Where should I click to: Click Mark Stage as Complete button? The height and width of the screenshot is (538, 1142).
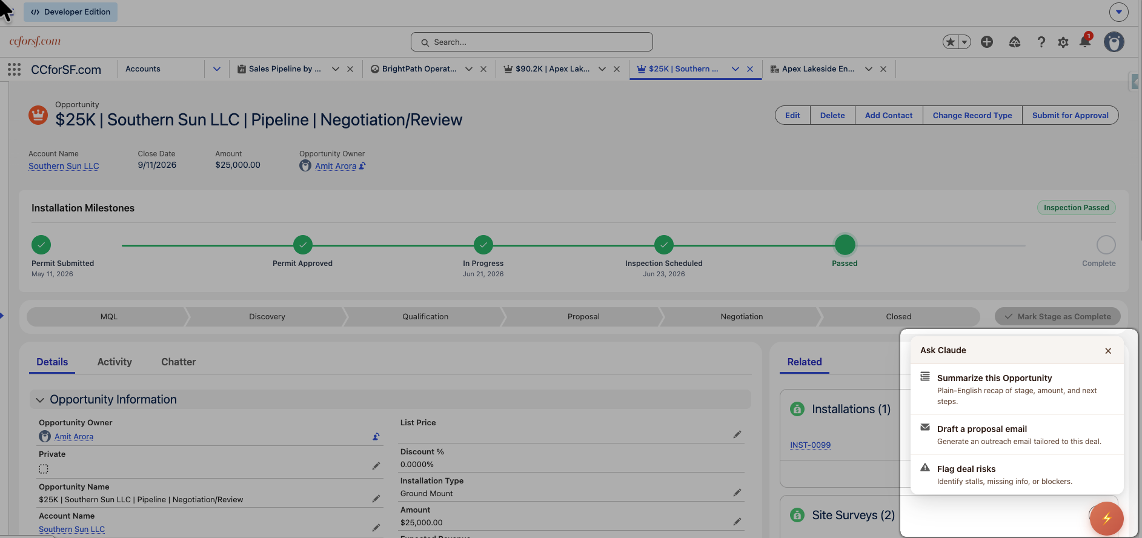(x=1058, y=316)
